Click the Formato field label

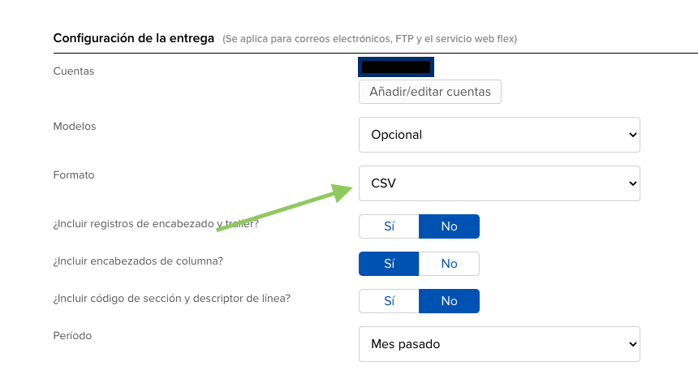click(74, 174)
